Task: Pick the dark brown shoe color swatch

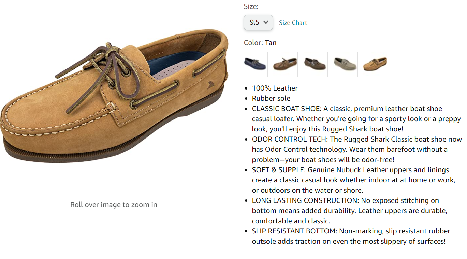Action: pyautogui.click(x=315, y=64)
